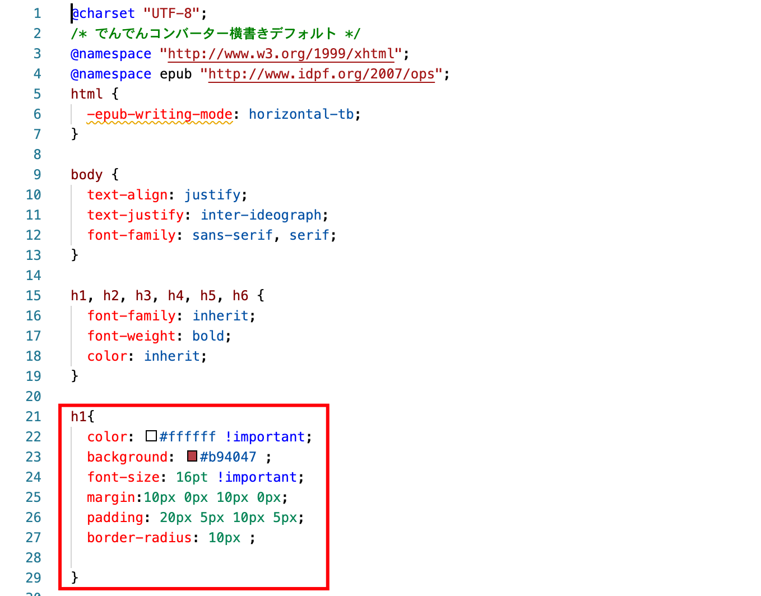Click the color: inherit declaration on line 18
The image size is (761, 596).
147,356
